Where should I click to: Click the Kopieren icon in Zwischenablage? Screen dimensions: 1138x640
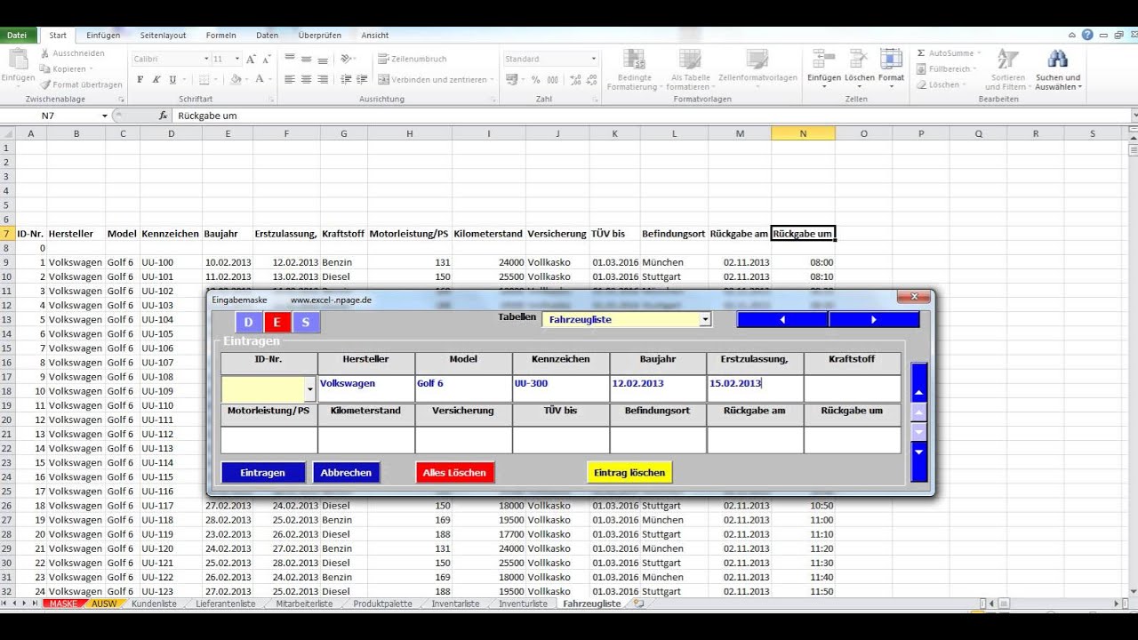(x=45, y=69)
